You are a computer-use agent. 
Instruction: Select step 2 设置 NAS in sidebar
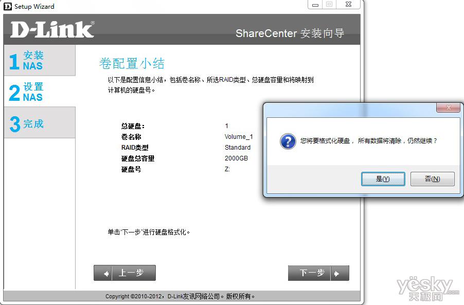[x=40, y=92]
